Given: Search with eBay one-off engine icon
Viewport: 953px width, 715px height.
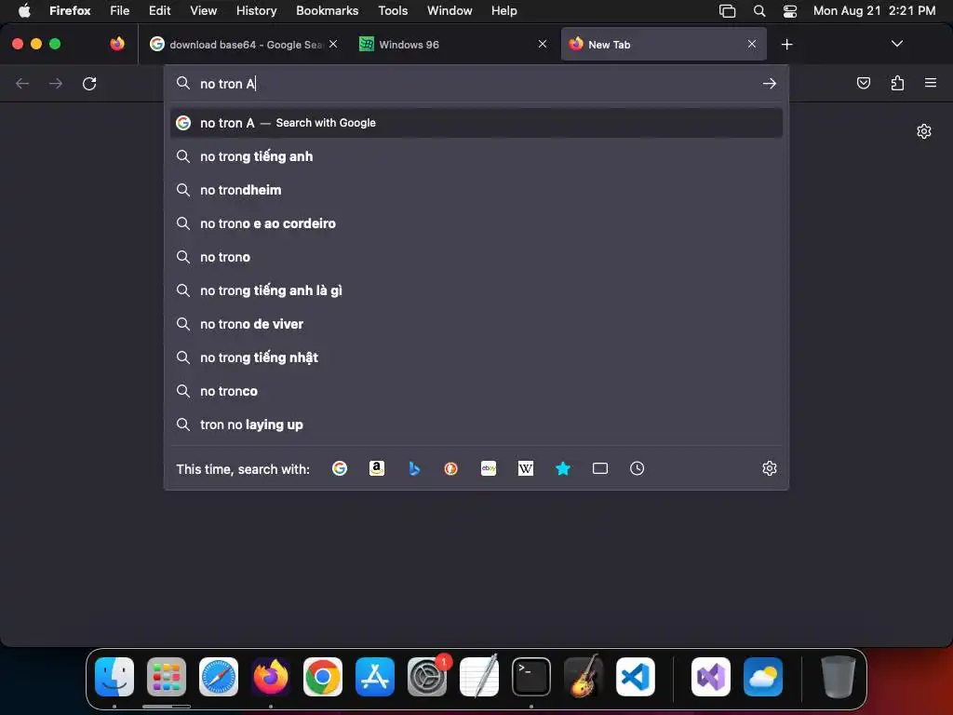Looking at the screenshot, I should [489, 468].
